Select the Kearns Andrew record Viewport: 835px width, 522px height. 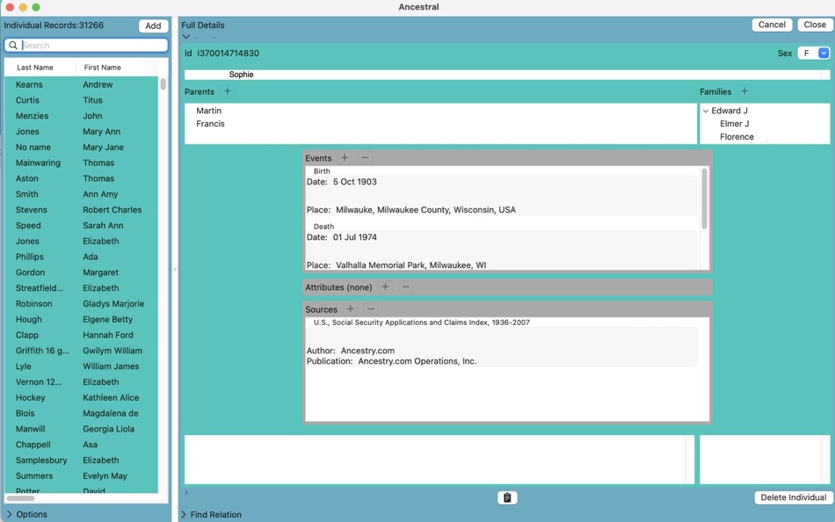click(82, 84)
